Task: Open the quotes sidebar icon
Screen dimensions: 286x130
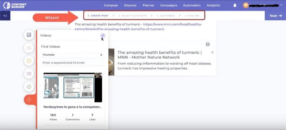Action: coord(29,74)
